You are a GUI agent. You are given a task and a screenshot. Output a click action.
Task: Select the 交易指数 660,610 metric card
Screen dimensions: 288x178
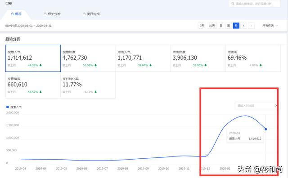[x=33, y=85]
